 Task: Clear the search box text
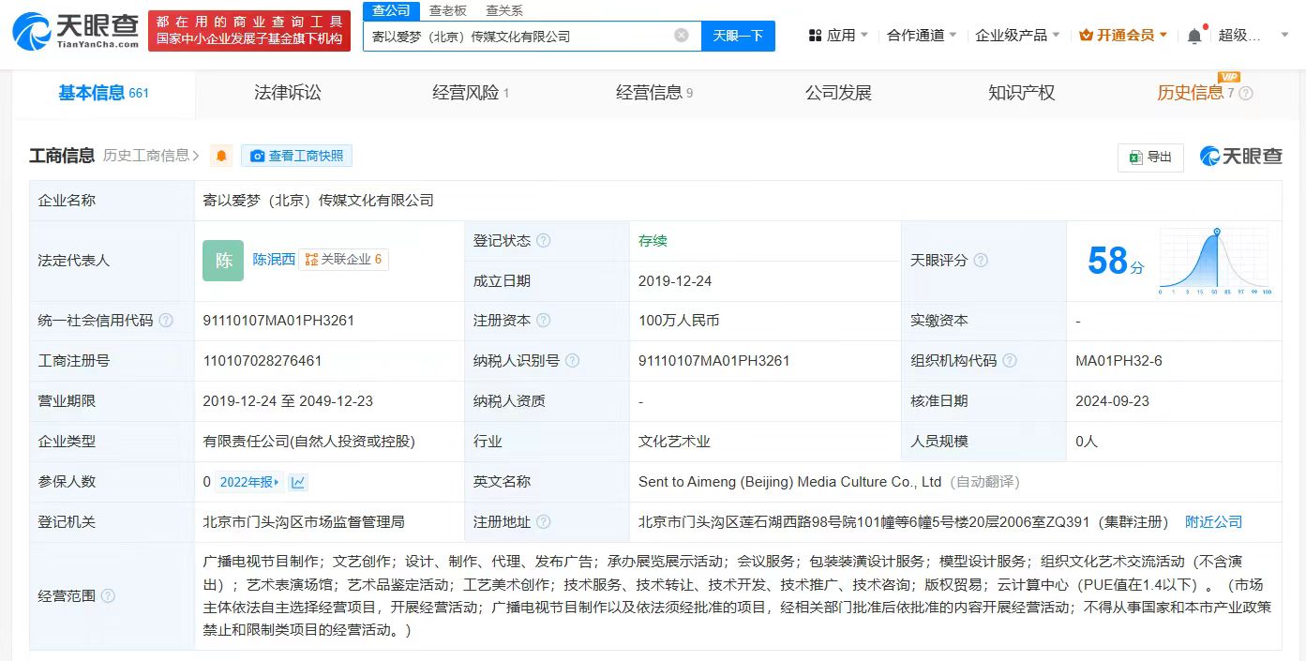(x=682, y=36)
